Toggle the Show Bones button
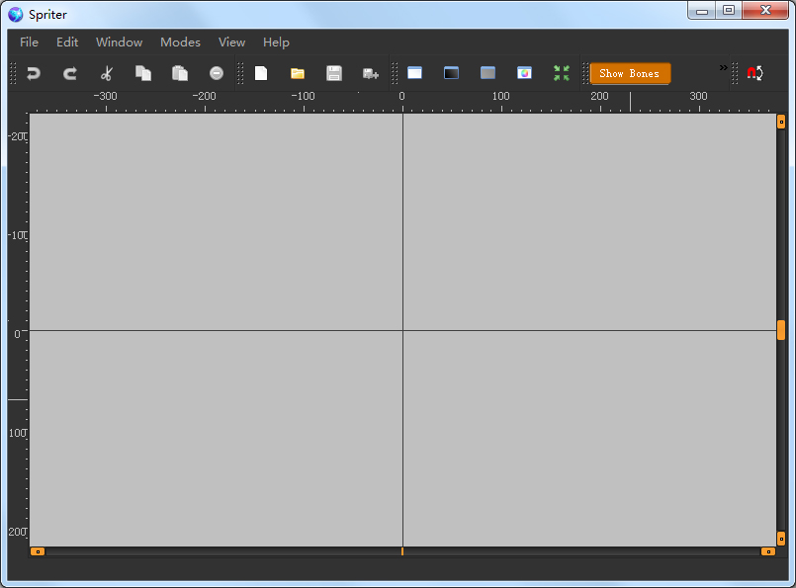The width and height of the screenshot is (796, 588). (630, 73)
